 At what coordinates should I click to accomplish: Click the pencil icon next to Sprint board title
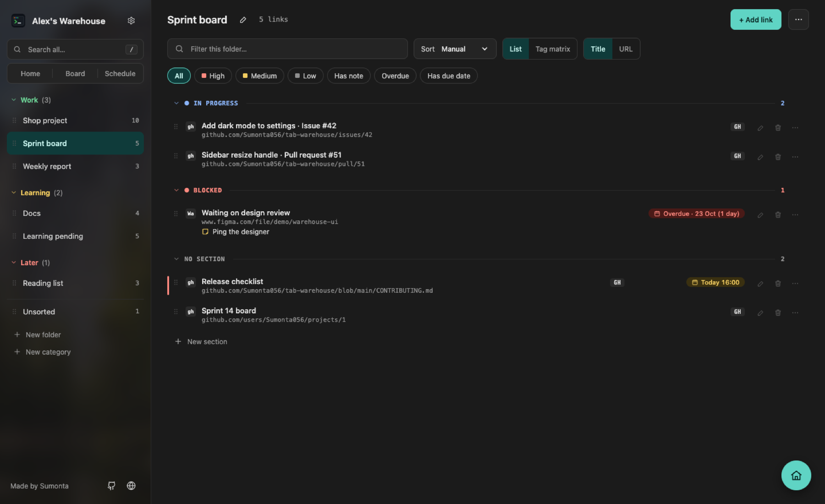point(243,20)
